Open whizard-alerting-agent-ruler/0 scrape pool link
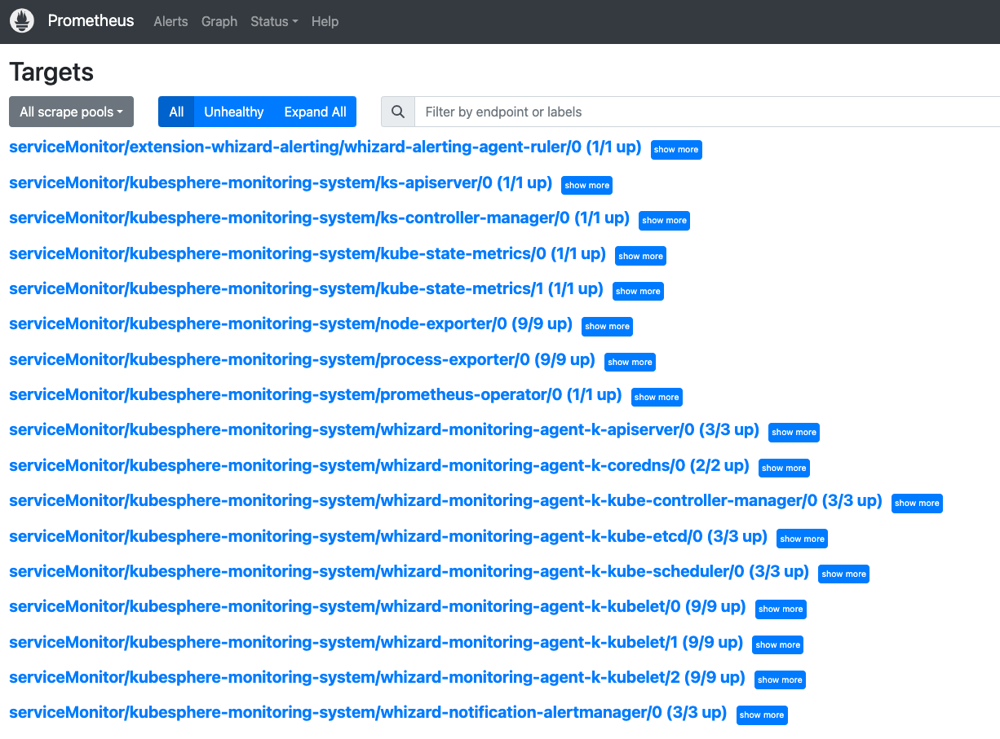Screen dimensions: 1000x739 pyautogui.click(x=325, y=147)
